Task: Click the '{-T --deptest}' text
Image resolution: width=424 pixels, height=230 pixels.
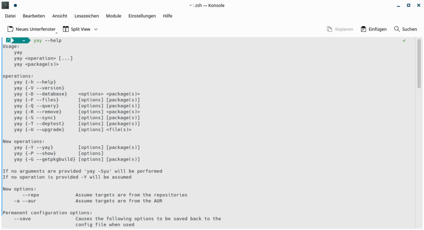Action: tap(45, 124)
